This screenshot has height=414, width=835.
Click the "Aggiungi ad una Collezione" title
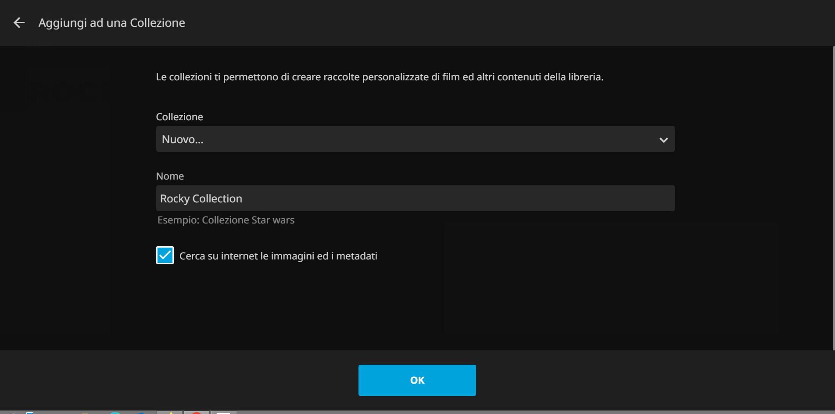tap(111, 23)
